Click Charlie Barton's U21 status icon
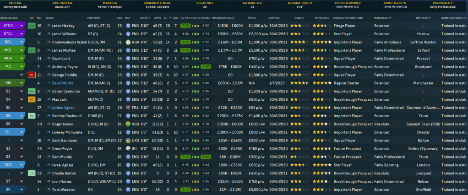 pos(31,173)
